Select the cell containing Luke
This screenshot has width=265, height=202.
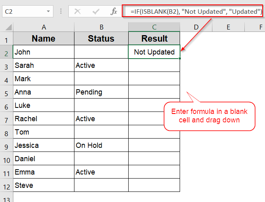pyautogui.click(x=44, y=105)
